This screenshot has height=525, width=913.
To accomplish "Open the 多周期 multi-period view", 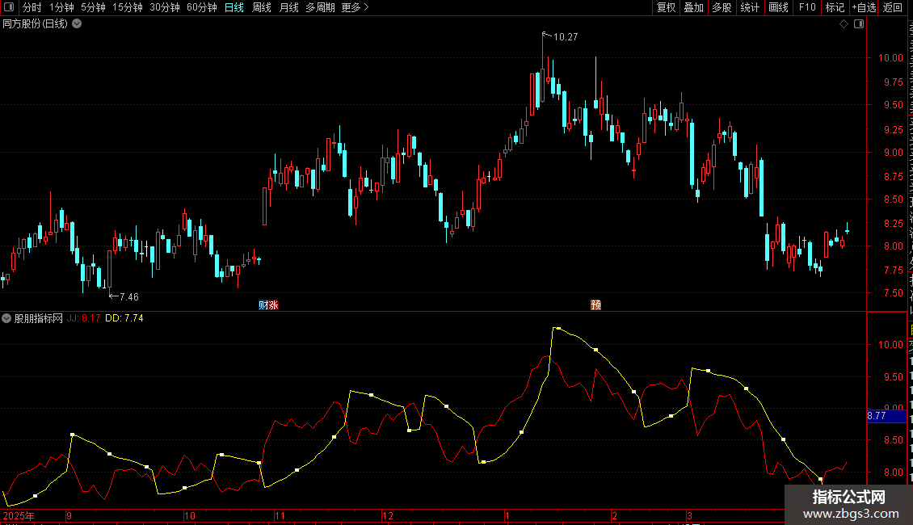I will click(x=320, y=7).
